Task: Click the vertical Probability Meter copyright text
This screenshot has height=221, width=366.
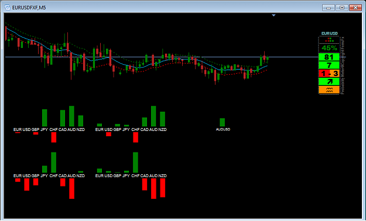Action: (x=343, y=65)
